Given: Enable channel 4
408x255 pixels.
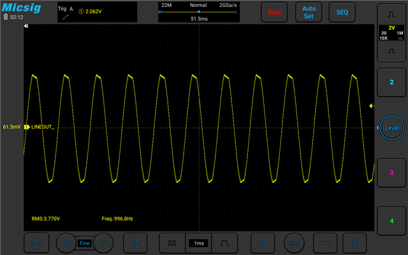Looking at the screenshot, I should pos(391,221).
